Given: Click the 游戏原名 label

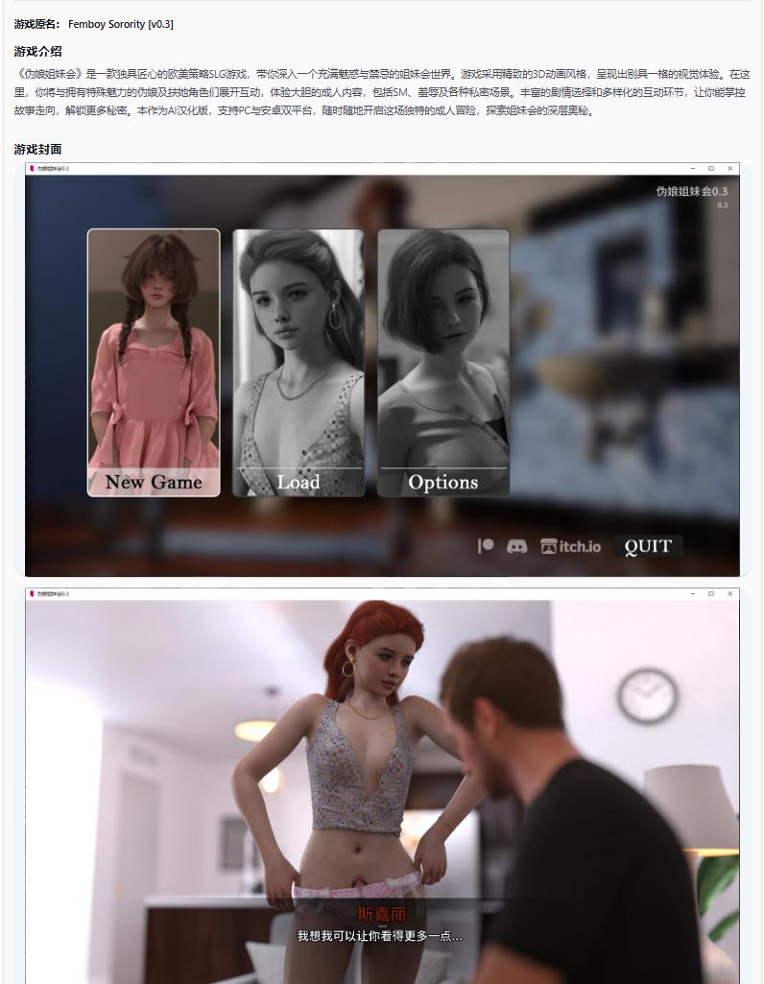Looking at the screenshot, I should pos(36,24).
